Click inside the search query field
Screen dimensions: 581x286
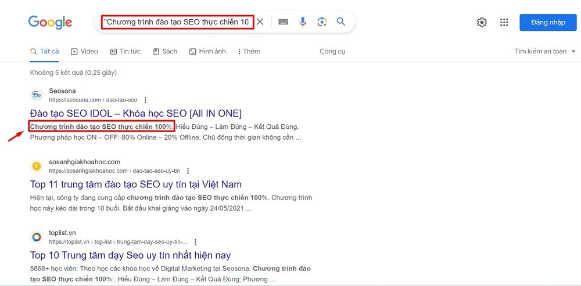point(178,22)
